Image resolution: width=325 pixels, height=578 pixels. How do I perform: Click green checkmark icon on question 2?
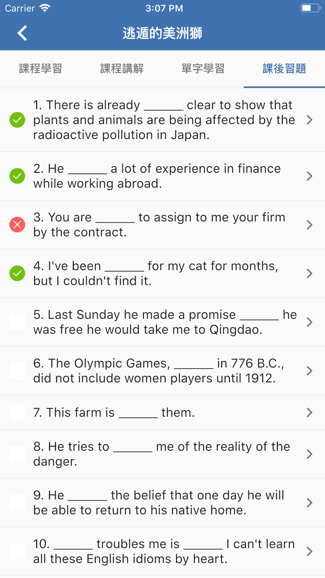coord(17,176)
